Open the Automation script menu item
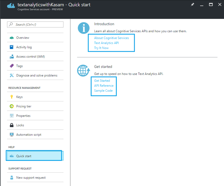224x186 pixels. 28,135
